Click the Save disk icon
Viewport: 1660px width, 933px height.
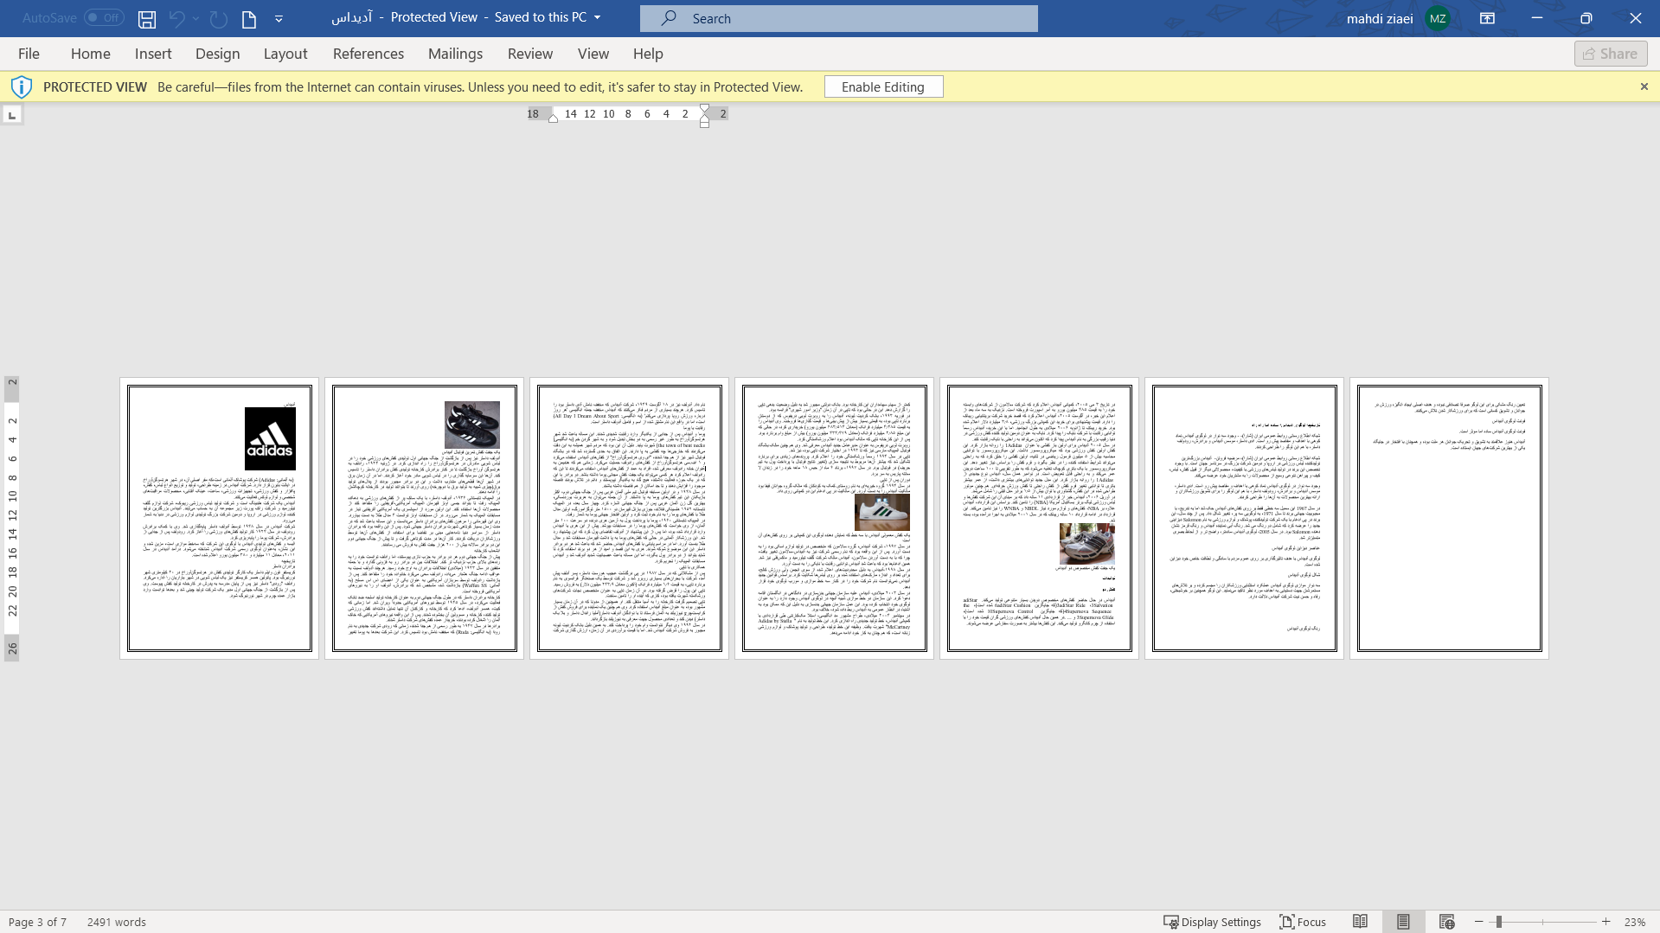point(147,18)
